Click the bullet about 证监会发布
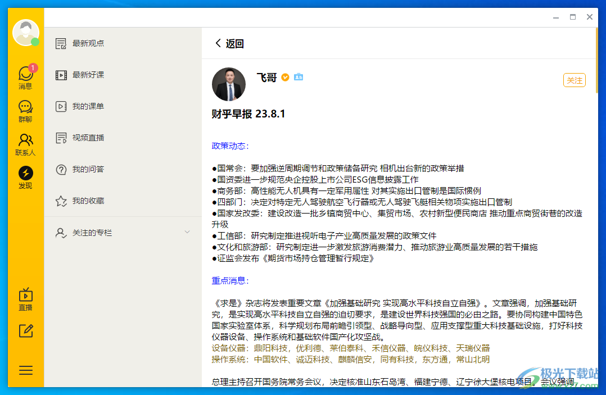The width and height of the screenshot is (606, 395). (293, 258)
